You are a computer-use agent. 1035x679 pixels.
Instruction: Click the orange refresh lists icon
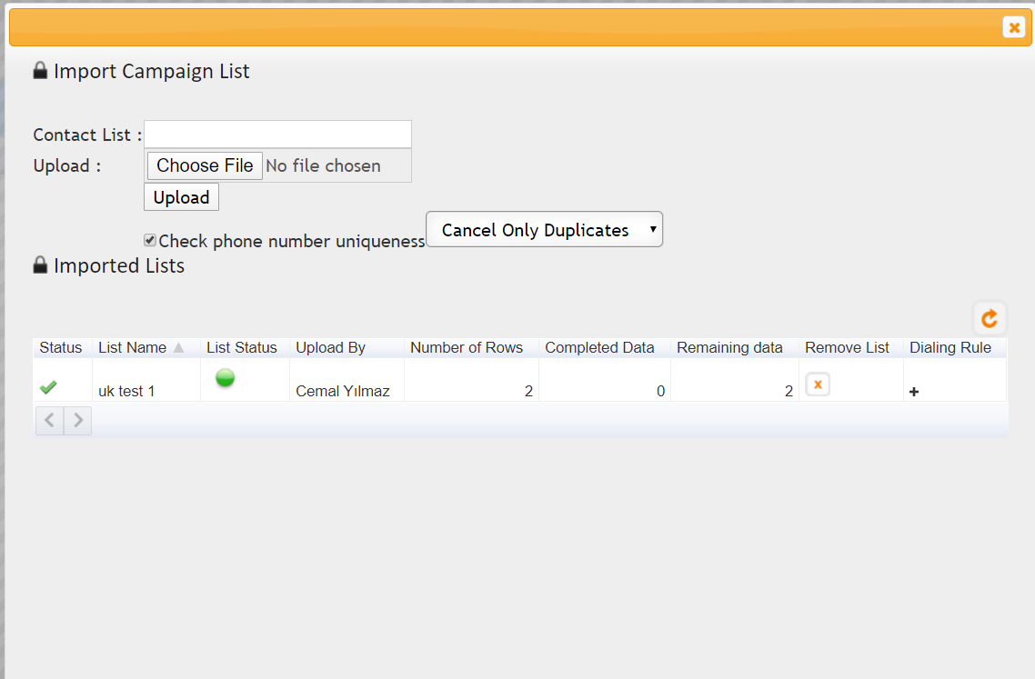coord(990,319)
